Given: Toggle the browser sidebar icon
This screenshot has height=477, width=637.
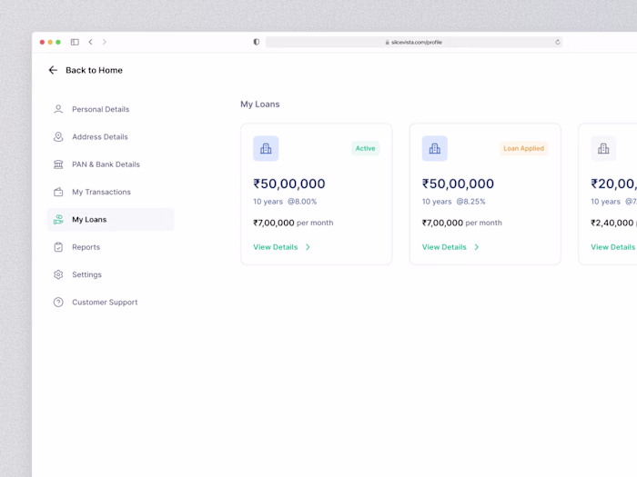Looking at the screenshot, I should click(x=75, y=42).
